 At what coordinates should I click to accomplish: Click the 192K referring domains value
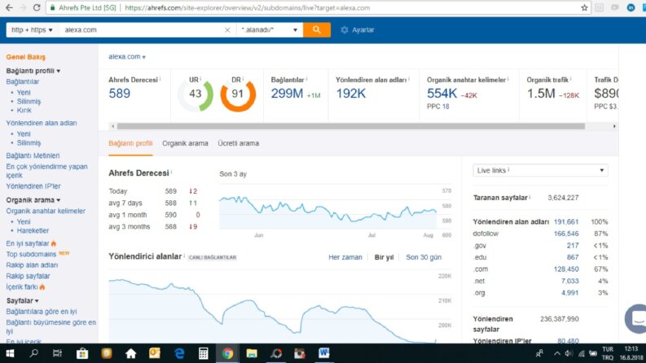tap(350, 94)
